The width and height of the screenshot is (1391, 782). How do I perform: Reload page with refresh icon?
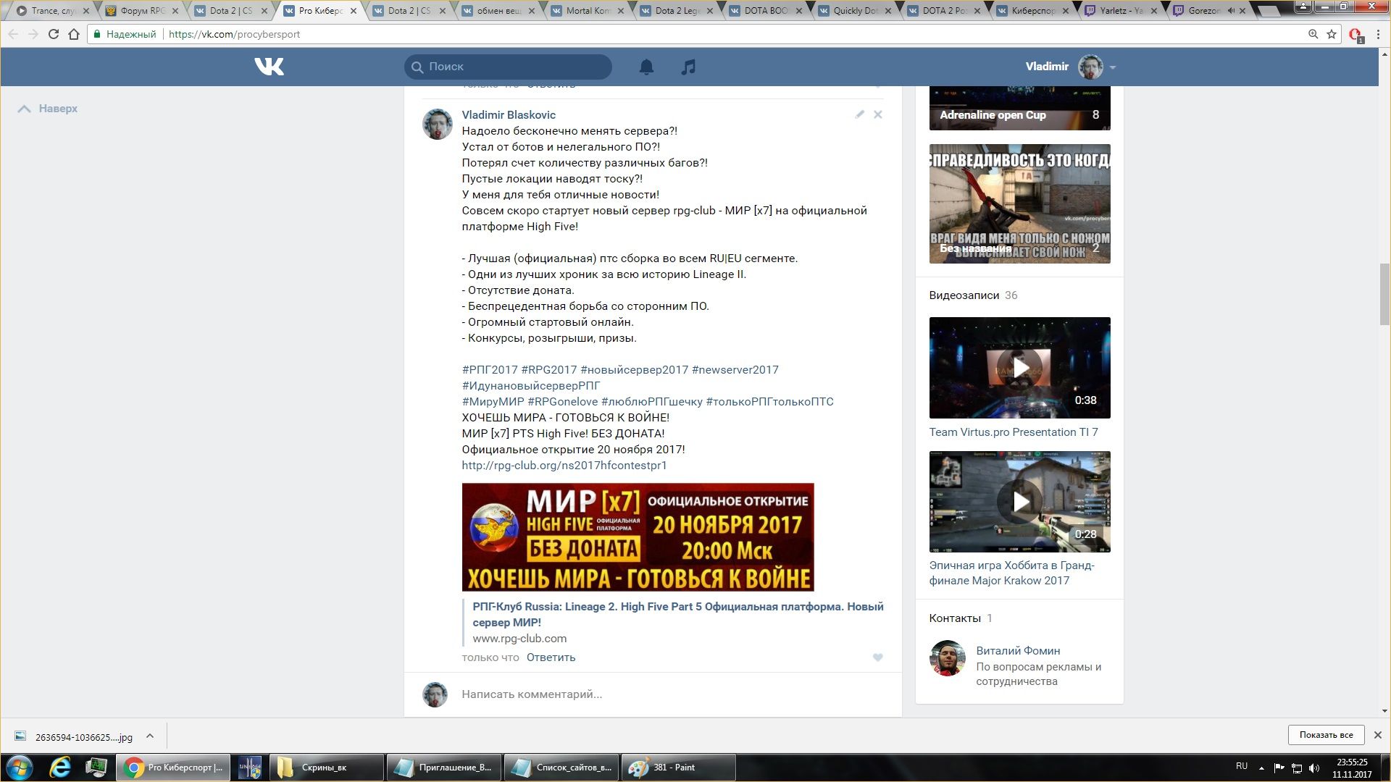(53, 34)
